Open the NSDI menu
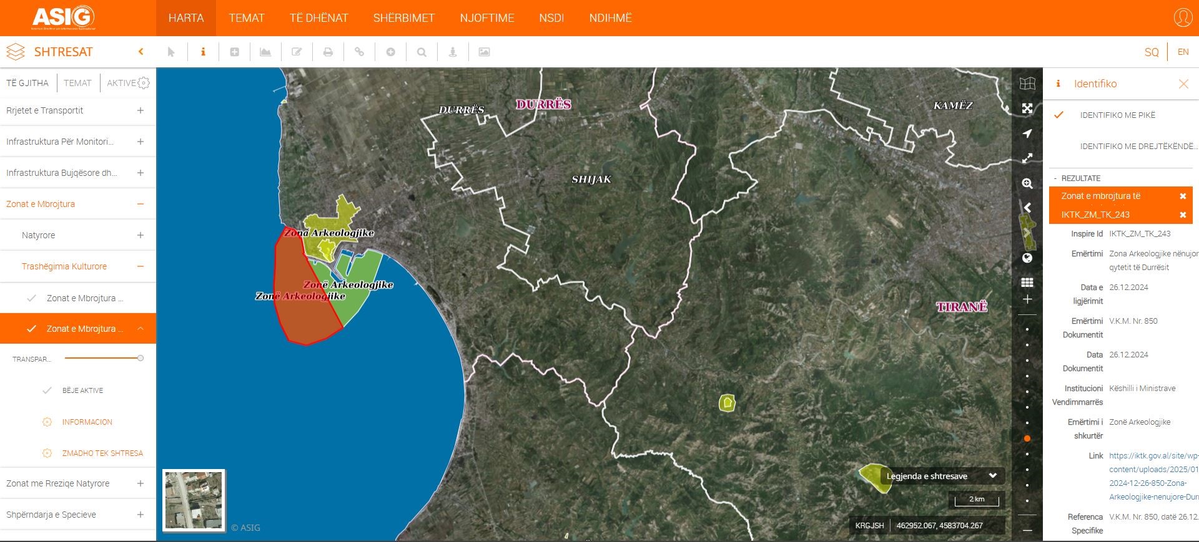 coord(551,18)
